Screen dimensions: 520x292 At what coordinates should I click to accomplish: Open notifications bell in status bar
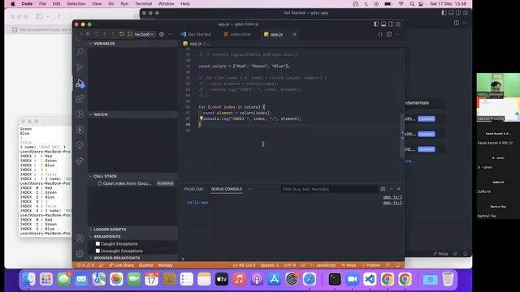(x=397, y=265)
